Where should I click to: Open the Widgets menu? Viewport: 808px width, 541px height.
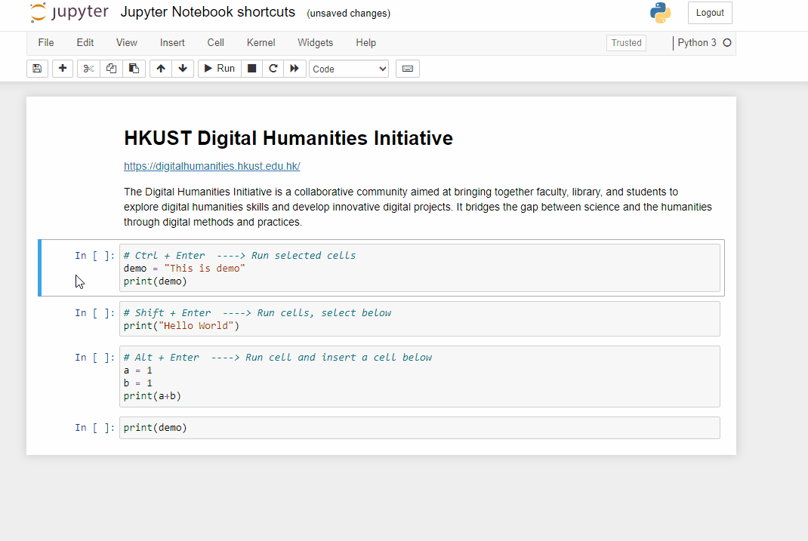[315, 42]
